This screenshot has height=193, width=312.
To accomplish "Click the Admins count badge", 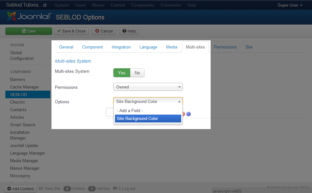I will pos(92,189).
